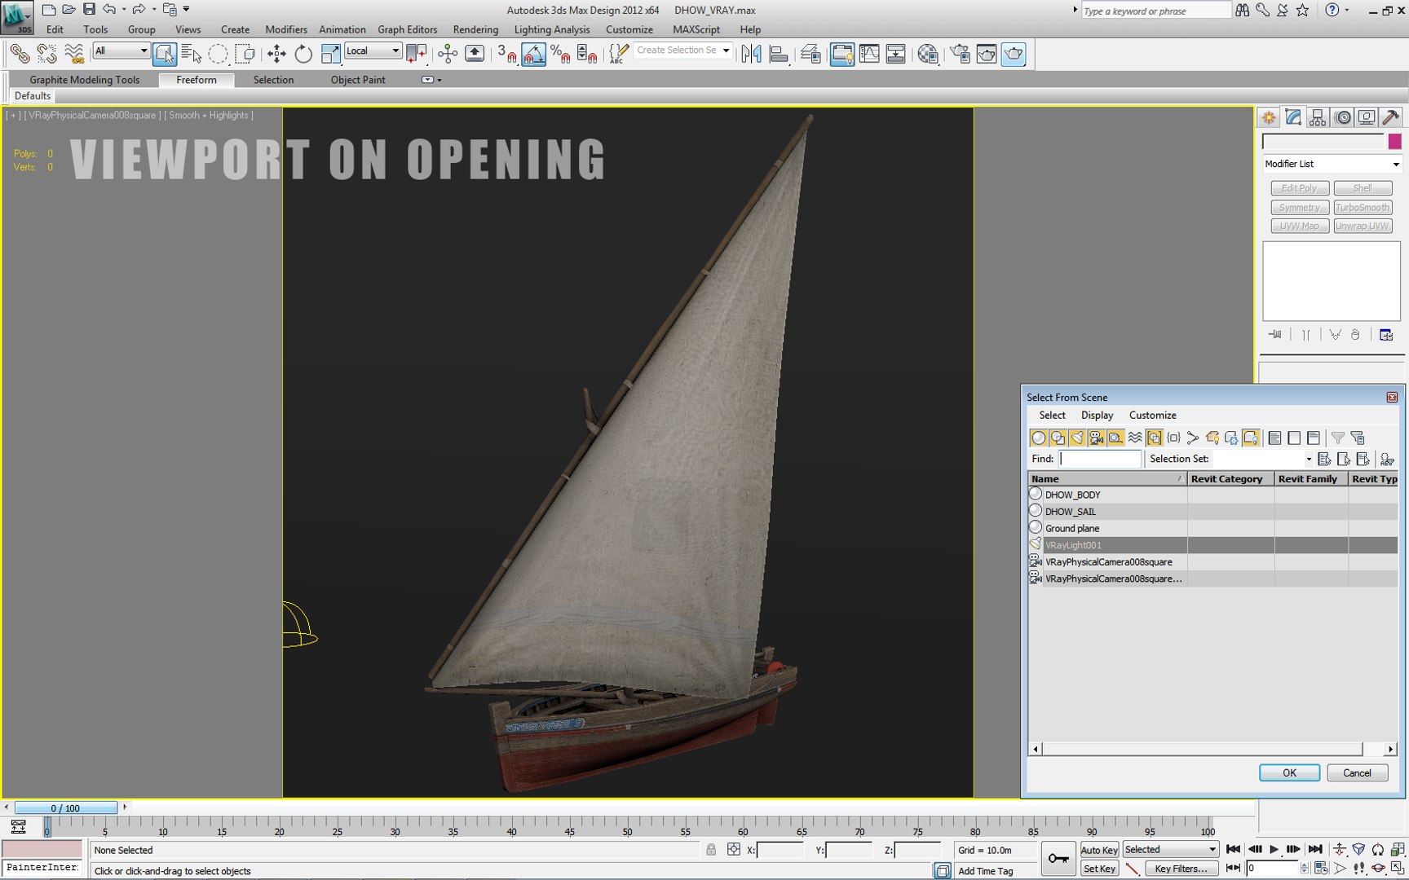Click the Mirror tool icon
Image resolution: width=1409 pixels, height=880 pixels.
(x=751, y=54)
